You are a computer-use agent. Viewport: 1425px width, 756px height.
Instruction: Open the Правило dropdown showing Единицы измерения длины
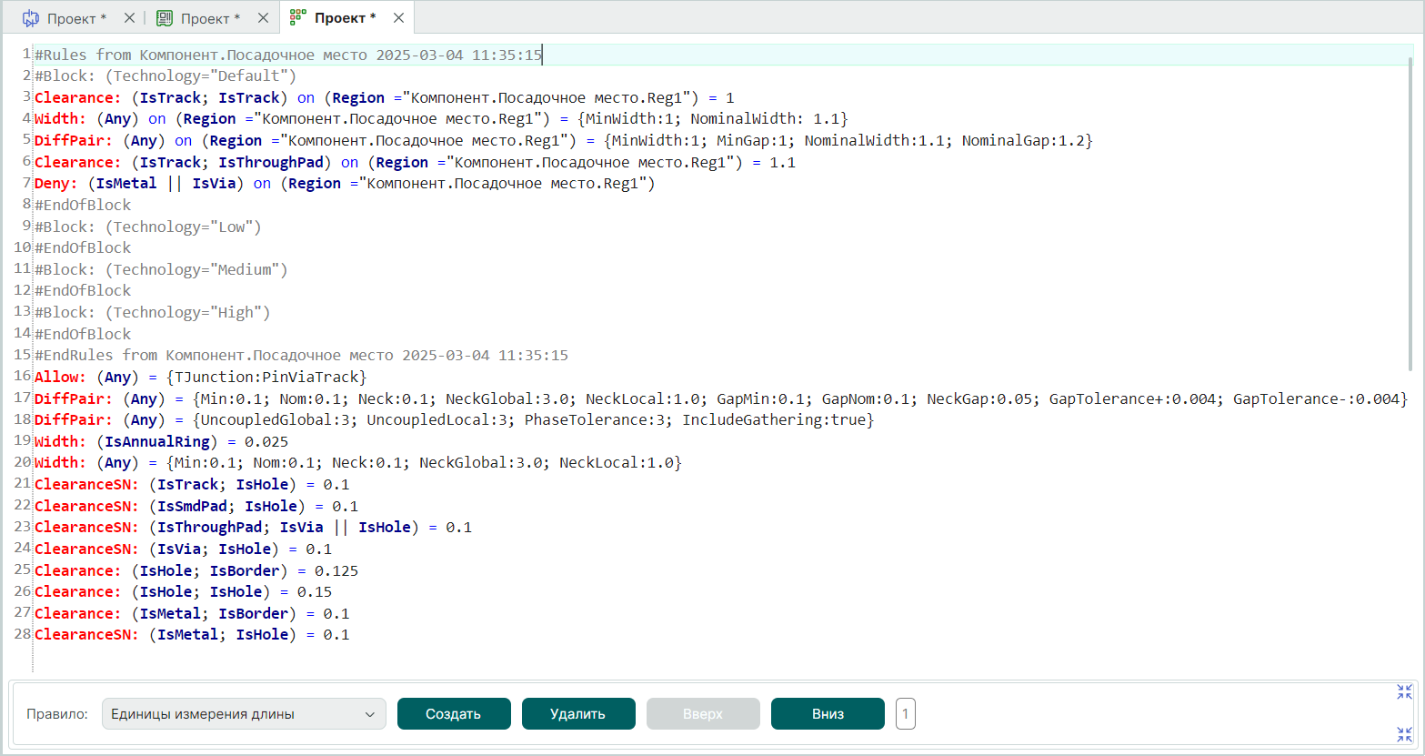(x=244, y=714)
